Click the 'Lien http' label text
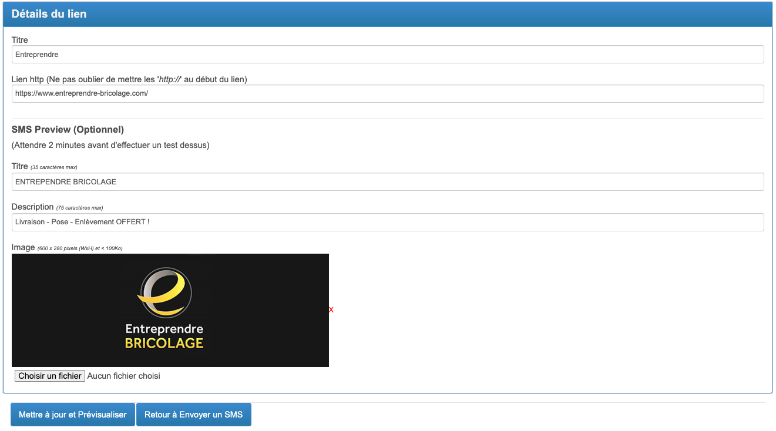The image size is (776, 431). coord(129,79)
